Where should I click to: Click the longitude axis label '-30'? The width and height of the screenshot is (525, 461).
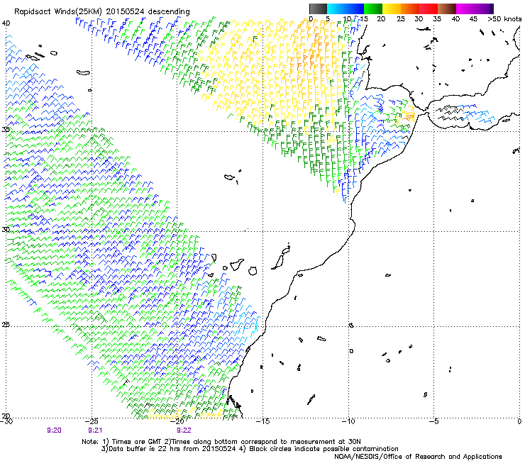(x=6, y=421)
